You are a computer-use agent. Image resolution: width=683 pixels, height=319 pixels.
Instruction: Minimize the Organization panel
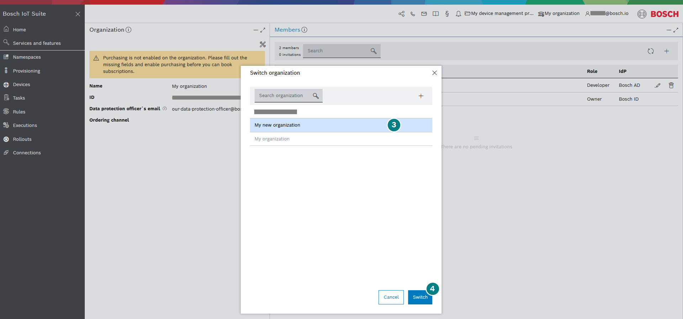[x=256, y=30]
